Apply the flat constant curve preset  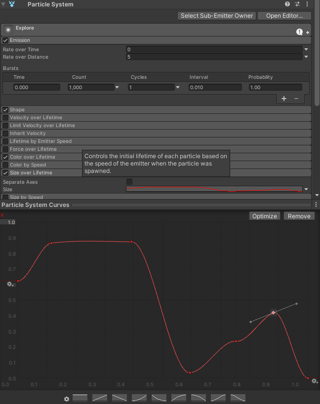[x=80, y=398]
